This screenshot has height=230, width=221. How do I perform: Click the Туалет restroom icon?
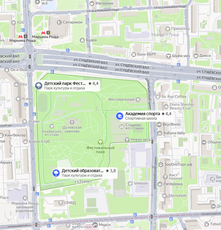[x=76, y=182]
